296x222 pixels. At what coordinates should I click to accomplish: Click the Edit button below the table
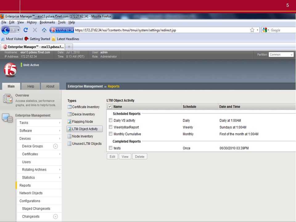click(x=112, y=157)
